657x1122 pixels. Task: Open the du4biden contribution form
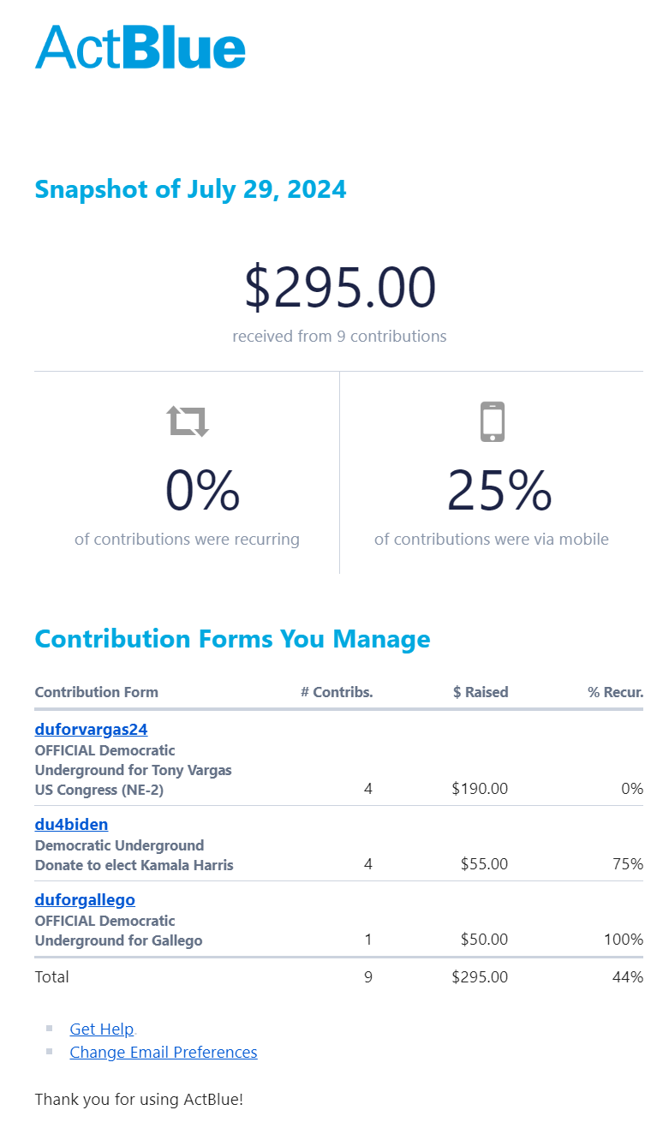pos(71,825)
